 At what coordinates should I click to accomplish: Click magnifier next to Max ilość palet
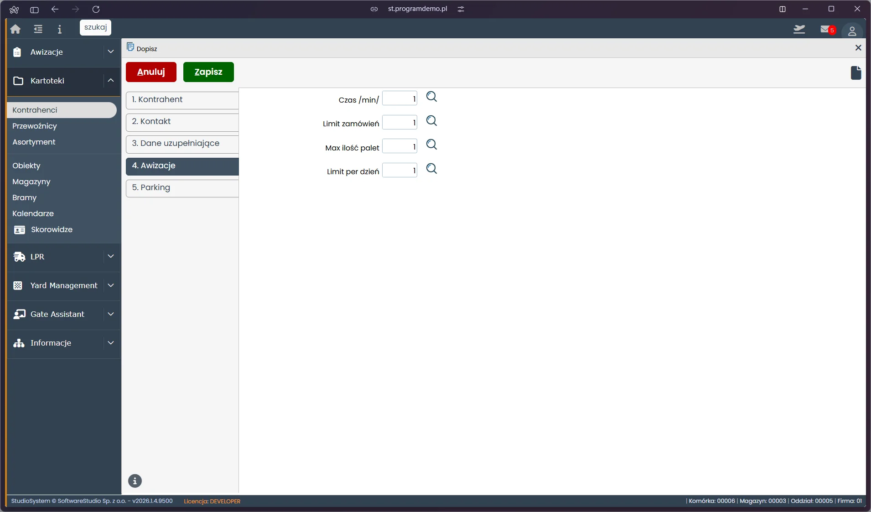(431, 145)
